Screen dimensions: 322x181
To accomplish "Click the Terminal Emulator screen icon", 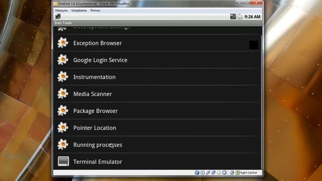I will click(x=63, y=161).
